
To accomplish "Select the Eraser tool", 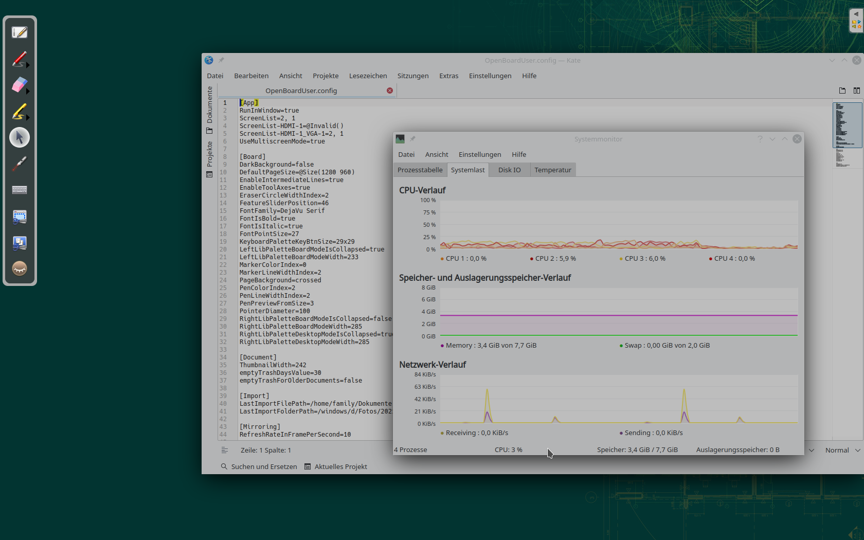I will pos(20,85).
